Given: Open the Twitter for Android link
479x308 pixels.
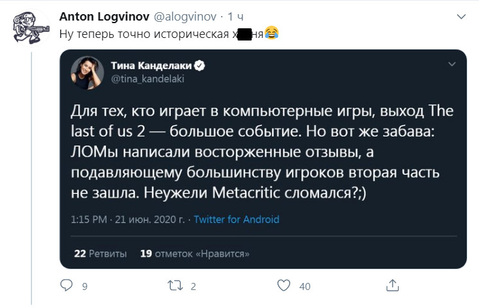Looking at the screenshot, I should [236, 219].
